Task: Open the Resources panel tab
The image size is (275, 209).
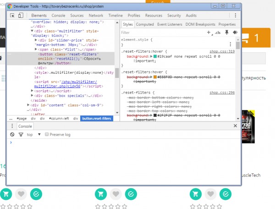Action: [x=154, y=16]
